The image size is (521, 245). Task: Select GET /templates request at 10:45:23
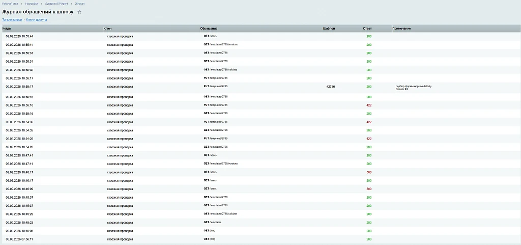pyautogui.click(x=213, y=222)
